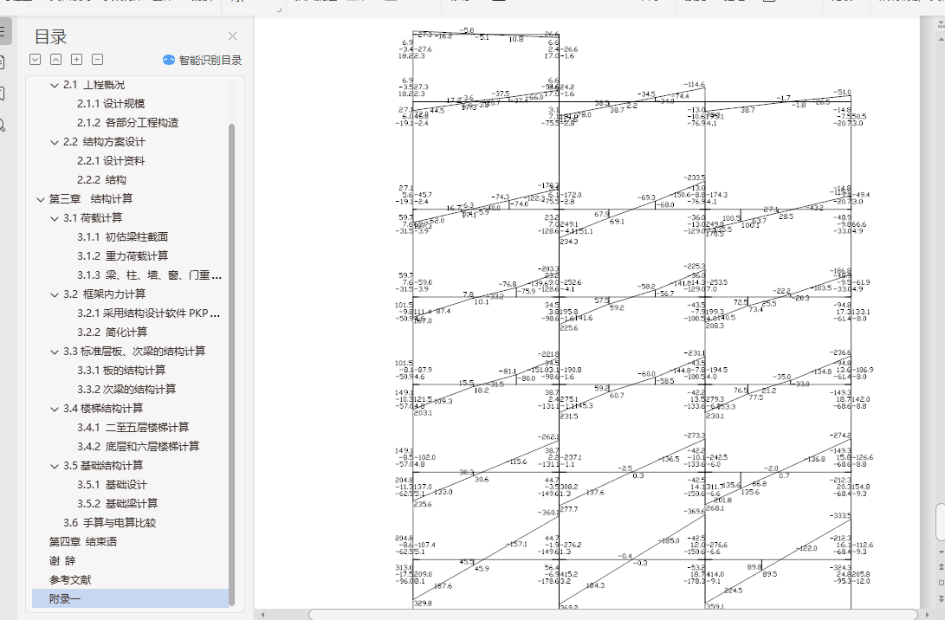Viewport: 945px width, 620px height.
Task: Collapse the 第三章 结构计算 chapter
Action: (41, 199)
